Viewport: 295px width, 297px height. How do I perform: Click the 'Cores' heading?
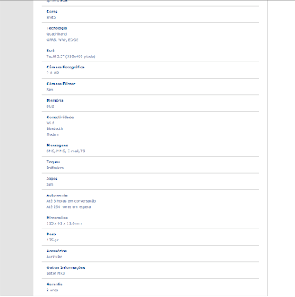pos(52,11)
